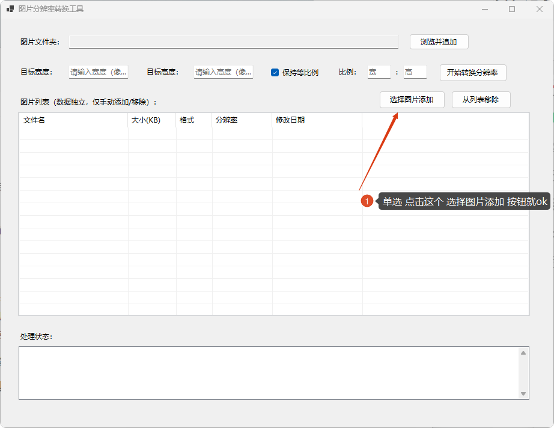
Task: Focus the 图片文件夹 path field
Action: pos(234,42)
